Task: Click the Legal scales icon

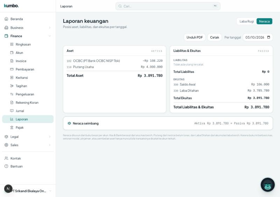Action: [6, 137]
